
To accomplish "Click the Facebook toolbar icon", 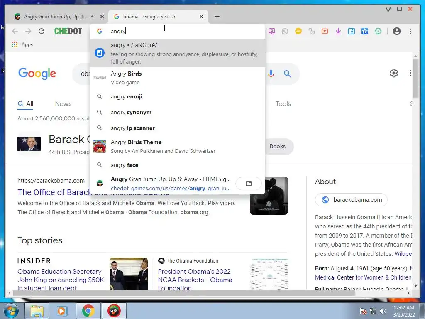I will click(x=351, y=32).
